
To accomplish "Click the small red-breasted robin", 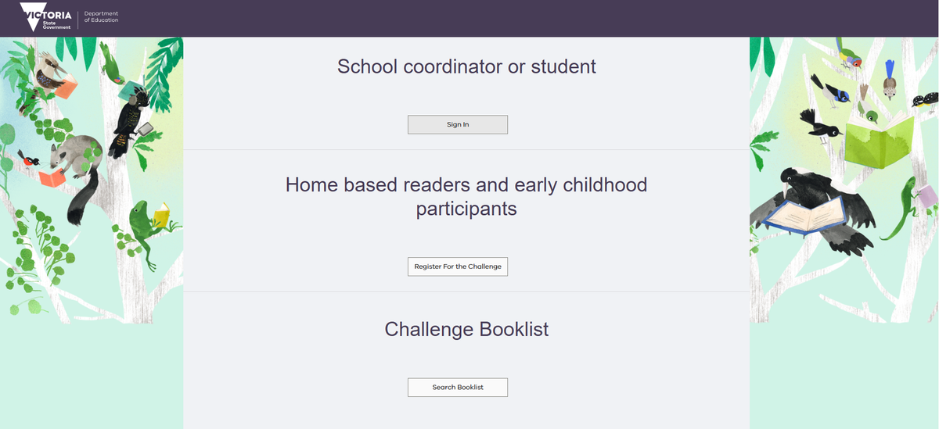I will pos(31,161).
